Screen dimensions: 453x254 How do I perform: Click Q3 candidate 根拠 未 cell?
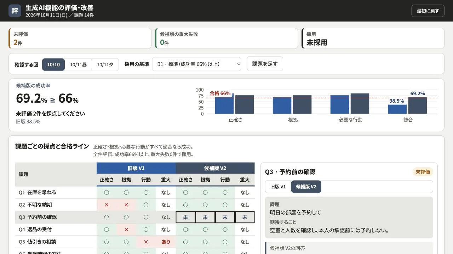click(205, 217)
